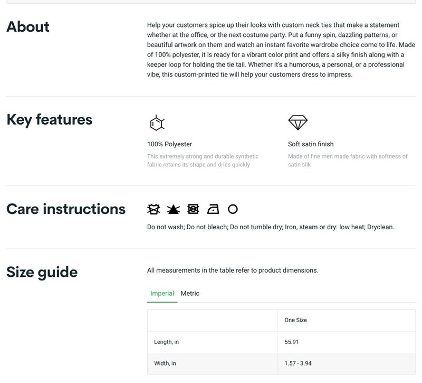The image size is (422, 383).
Task: Click the do not wash care icon
Action: point(154,209)
